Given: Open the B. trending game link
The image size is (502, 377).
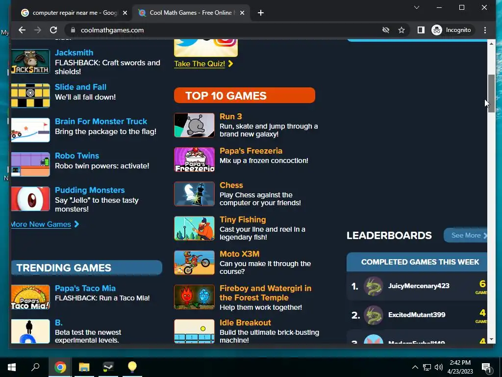Looking at the screenshot, I should pos(59,323).
